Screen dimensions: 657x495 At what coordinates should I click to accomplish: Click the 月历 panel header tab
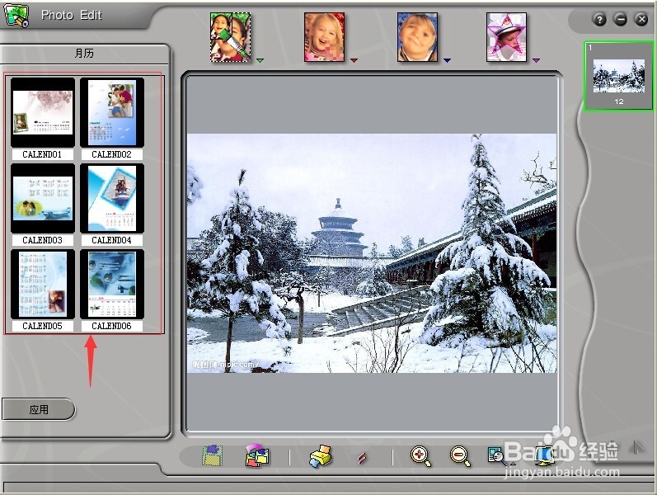coord(85,54)
